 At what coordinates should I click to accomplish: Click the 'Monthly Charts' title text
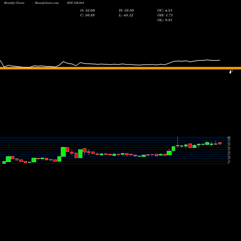point(14,3)
